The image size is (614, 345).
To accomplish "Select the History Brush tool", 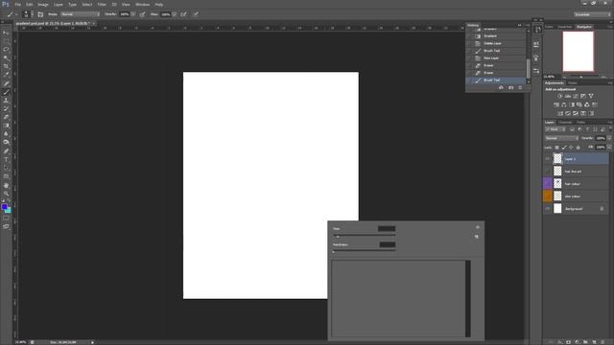I will click(6, 108).
